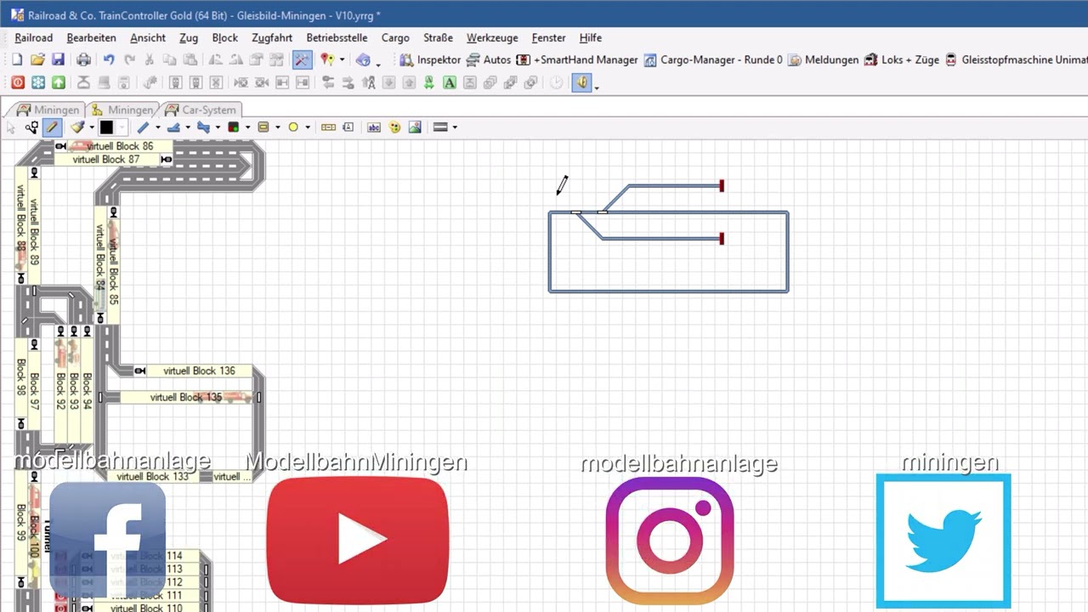
Task: Open the Gleisstopfmaschine Unimat window
Action: 1016,59
